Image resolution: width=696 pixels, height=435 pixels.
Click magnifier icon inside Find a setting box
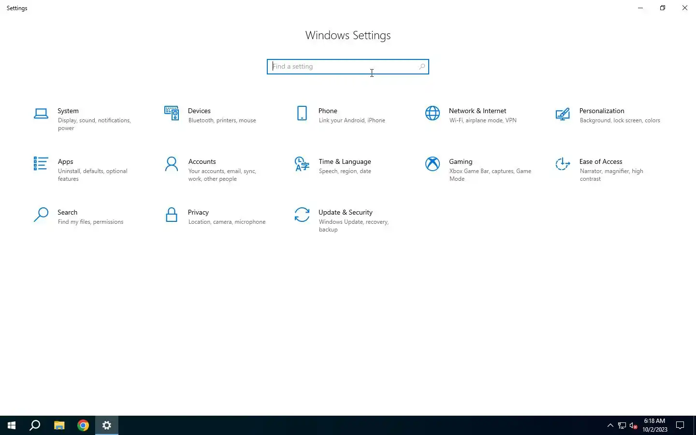pyautogui.click(x=422, y=67)
